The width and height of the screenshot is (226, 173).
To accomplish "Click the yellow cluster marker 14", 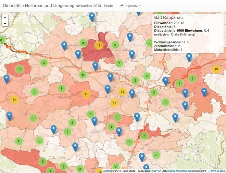I will pyautogui.click(x=14, y=99).
